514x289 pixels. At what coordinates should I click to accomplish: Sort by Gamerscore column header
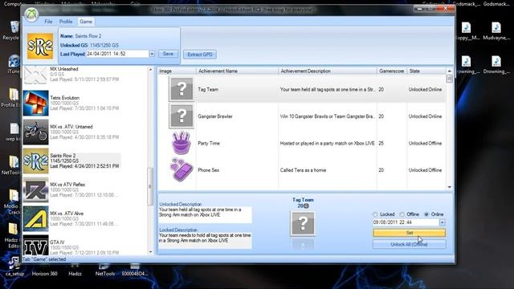tap(392, 71)
